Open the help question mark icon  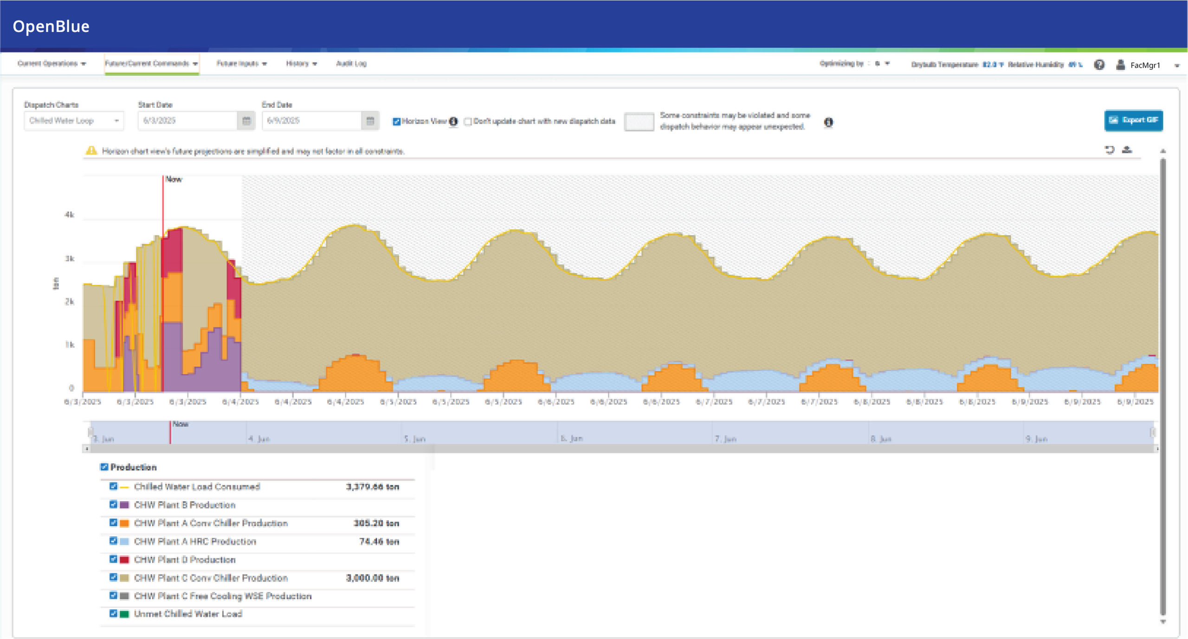(x=1099, y=65)
